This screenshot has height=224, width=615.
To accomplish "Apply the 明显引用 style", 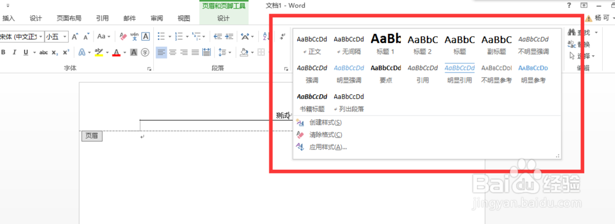I will [x=459, y=73].
